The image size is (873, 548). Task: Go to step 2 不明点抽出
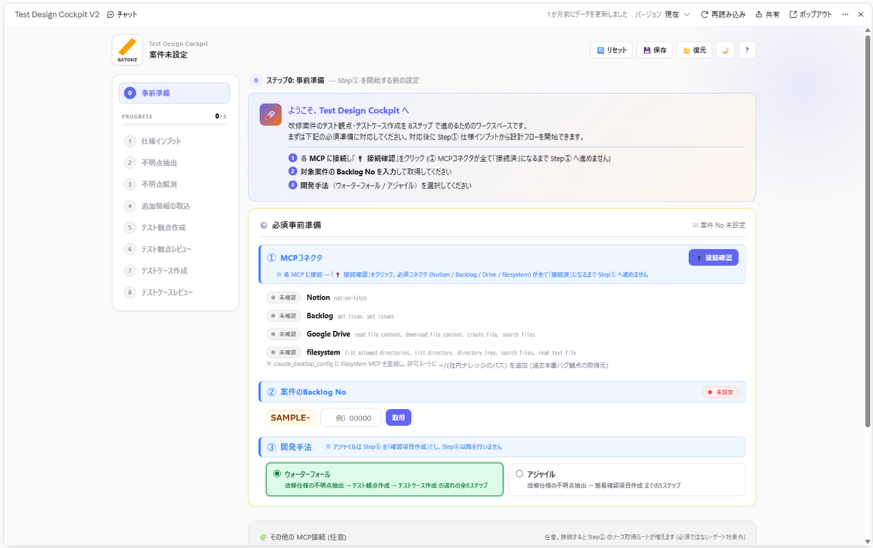[x=175, y=163]
